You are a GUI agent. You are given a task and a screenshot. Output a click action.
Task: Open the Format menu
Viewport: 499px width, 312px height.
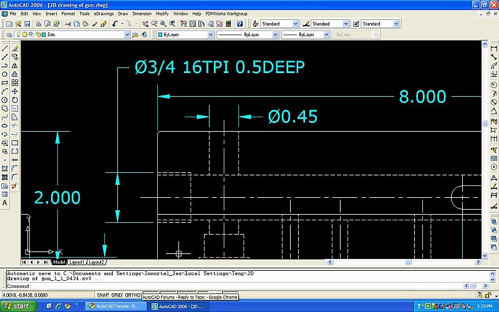tap(68, 14)
